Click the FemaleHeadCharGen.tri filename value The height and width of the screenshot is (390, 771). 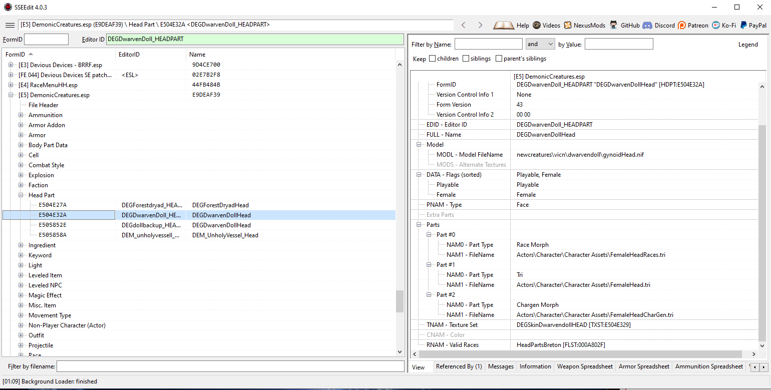(595, 315)
